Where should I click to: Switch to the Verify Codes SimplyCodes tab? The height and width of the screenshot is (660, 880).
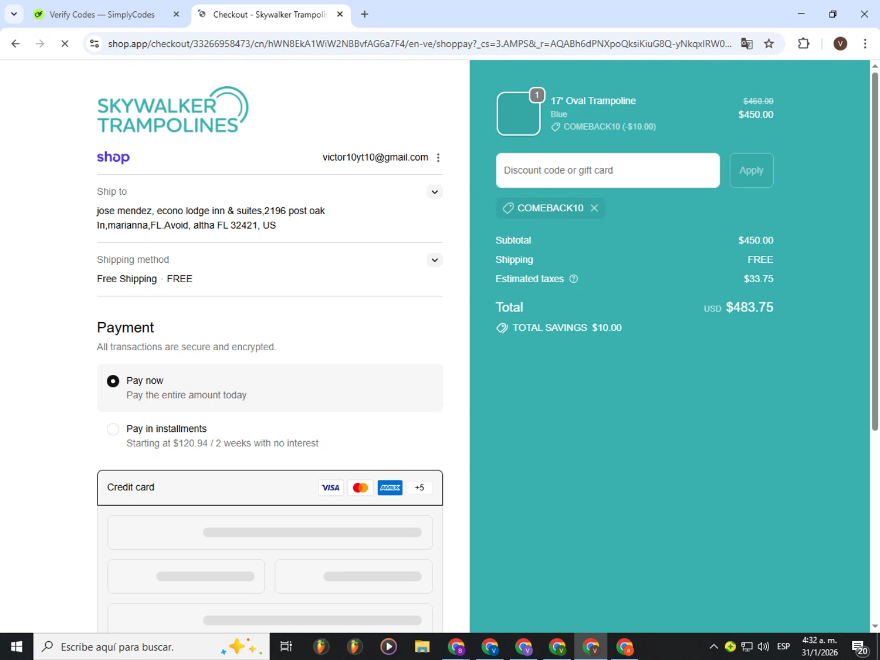pyautogui.click(x=103, y=15)
